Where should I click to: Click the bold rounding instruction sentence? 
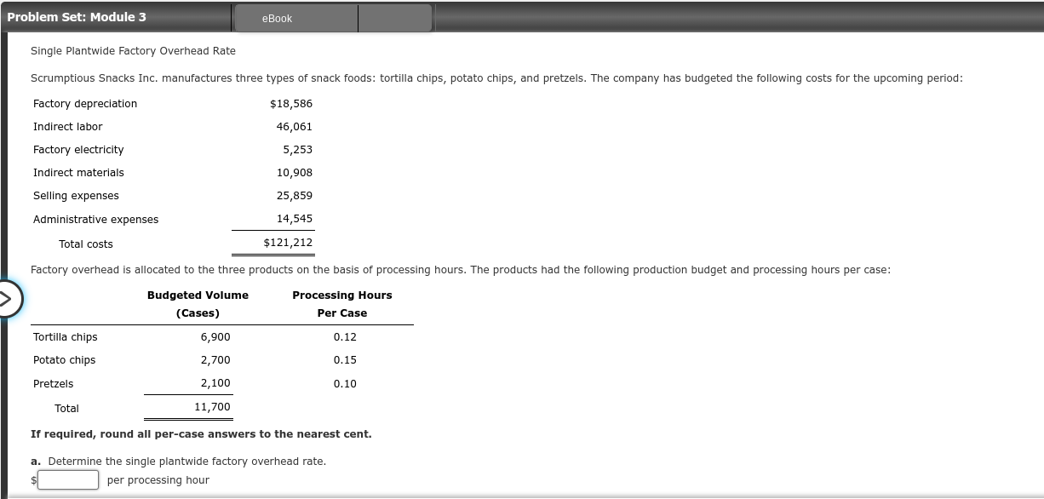tap(201, 433)
